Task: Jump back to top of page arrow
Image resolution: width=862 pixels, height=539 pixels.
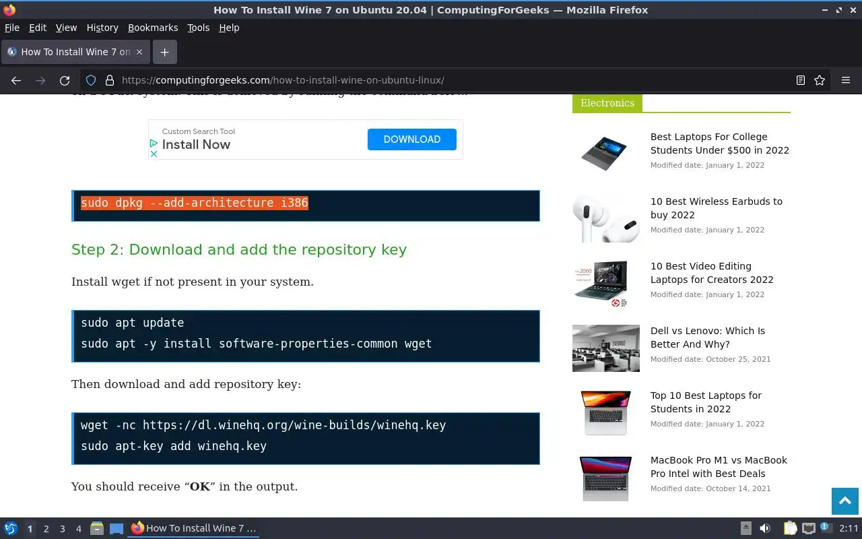Action: coord(845,501)
